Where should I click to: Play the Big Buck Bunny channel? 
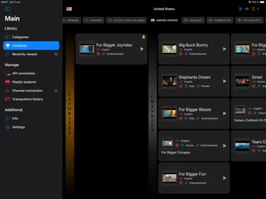pos(225,49)
